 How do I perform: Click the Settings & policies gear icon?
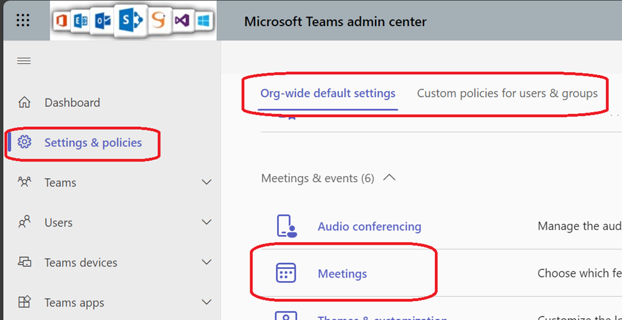24,143
